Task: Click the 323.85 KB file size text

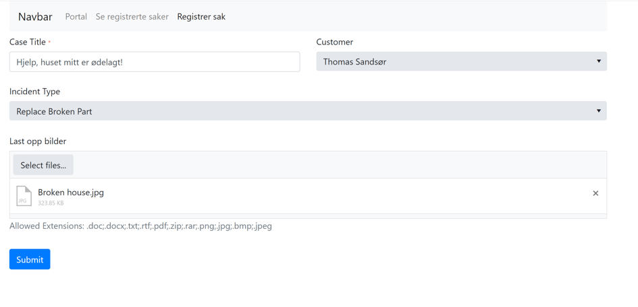Action: [51, 203]
